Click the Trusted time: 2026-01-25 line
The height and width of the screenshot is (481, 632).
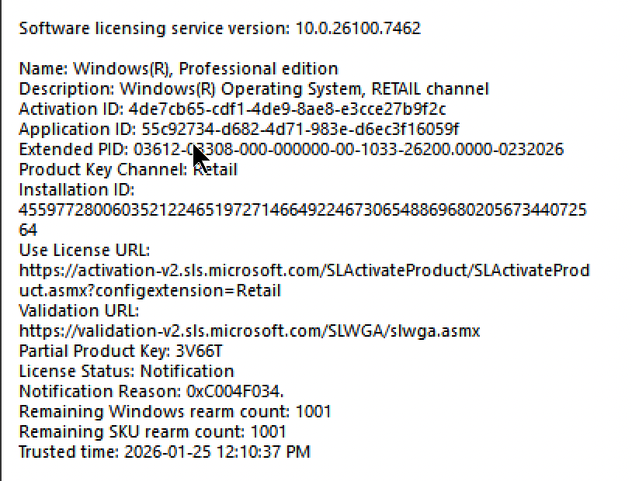click(x=165, y=452)
